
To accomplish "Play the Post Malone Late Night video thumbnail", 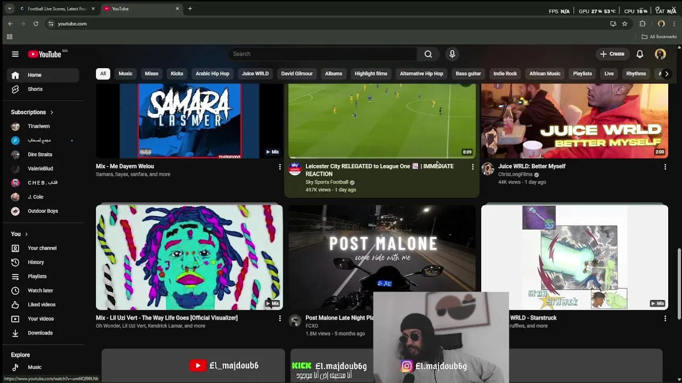I will [x=382, y=257].
